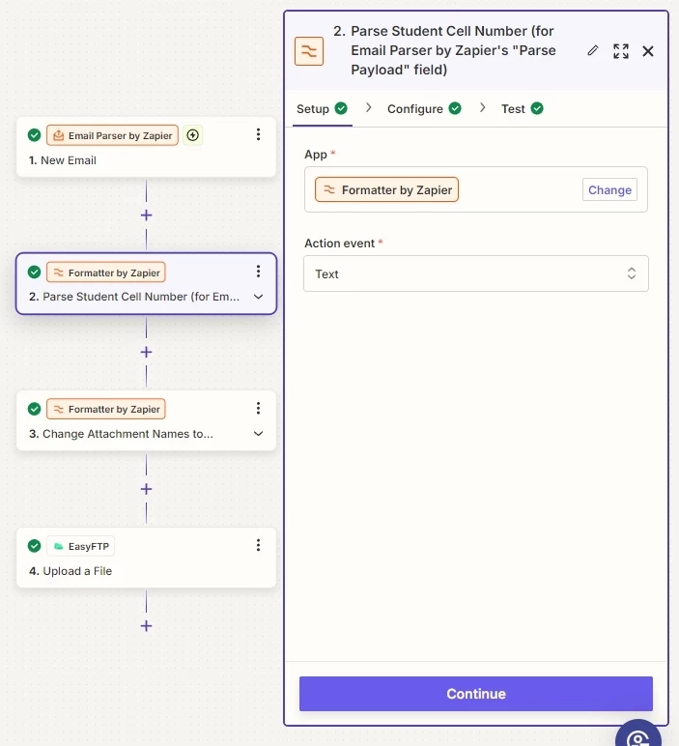This screenshot has width=679, height=746.
Task: Open the three-dot menu for step 1 New Email
Action: (258, 134)
